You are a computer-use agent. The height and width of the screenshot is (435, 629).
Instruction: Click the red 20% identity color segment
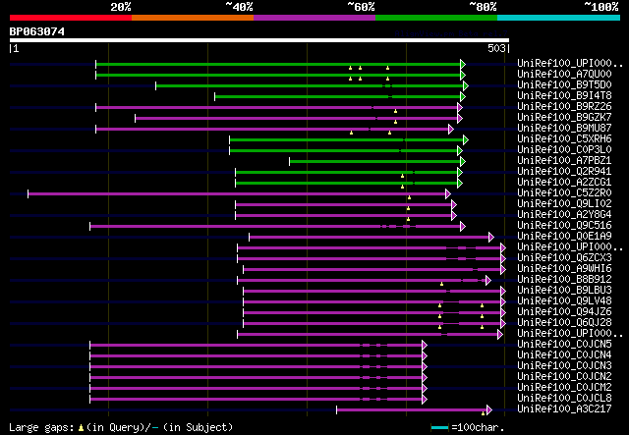pos(71,18)
